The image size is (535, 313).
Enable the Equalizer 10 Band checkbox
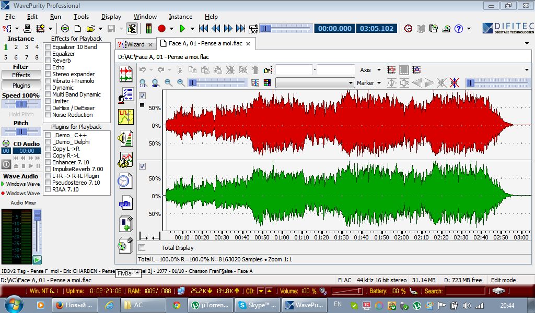point(48,47)
